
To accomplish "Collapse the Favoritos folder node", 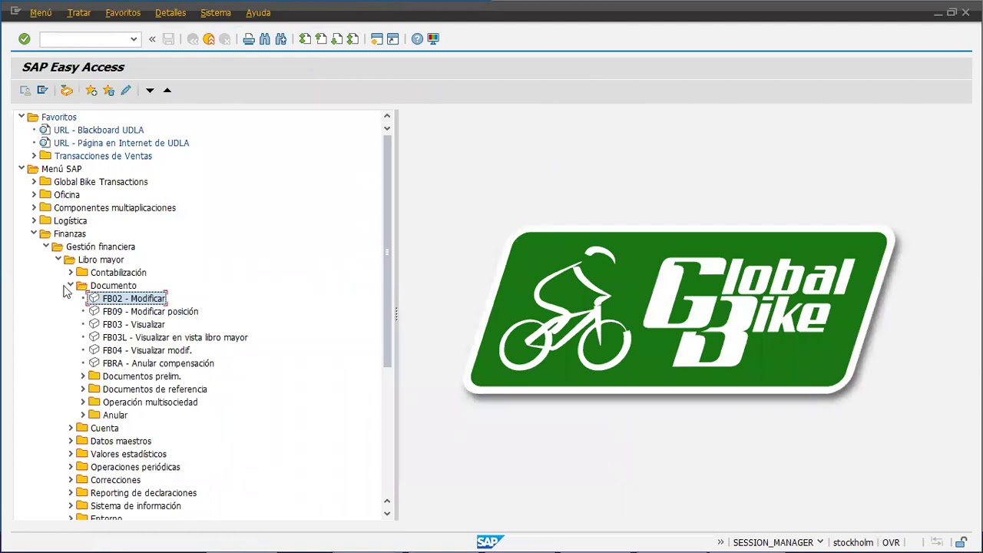I will 22,117.
